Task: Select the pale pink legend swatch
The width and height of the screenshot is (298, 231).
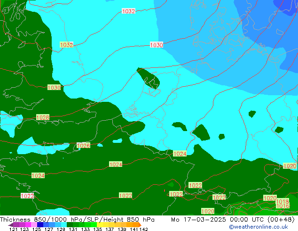Action: pos(34,224)
